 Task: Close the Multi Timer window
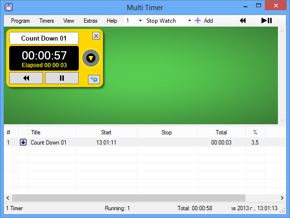275,5
